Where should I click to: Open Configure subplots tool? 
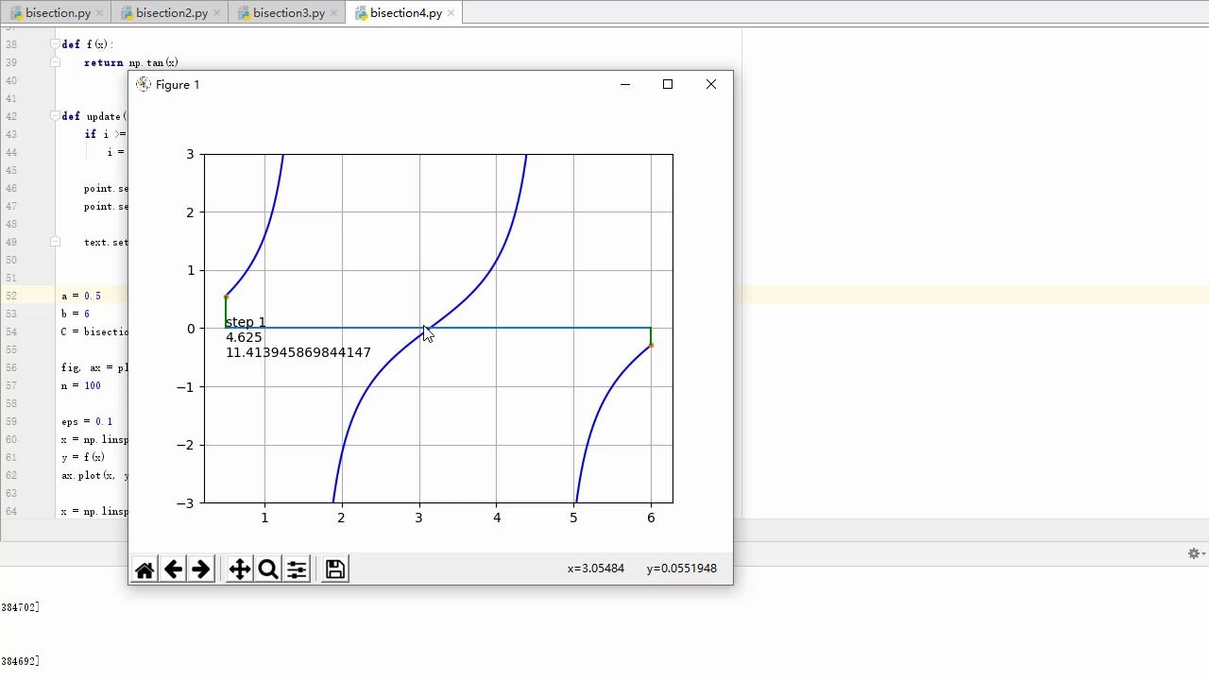pyautogui.click(x=297, y=569)
